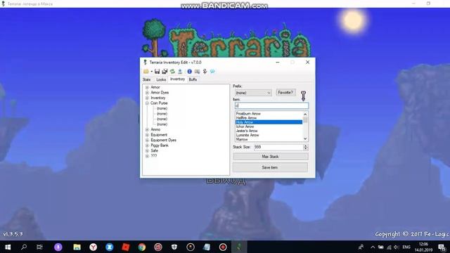Open Google Chrome from the taskbar
Viewport: 450px width, 253px height.
tap(142, 247)
